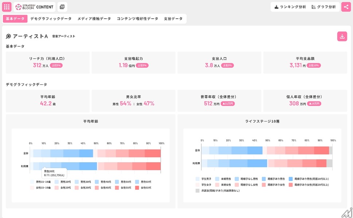Click the 308 万円 personal income value

pyautogui.click(x=298, y=104)
